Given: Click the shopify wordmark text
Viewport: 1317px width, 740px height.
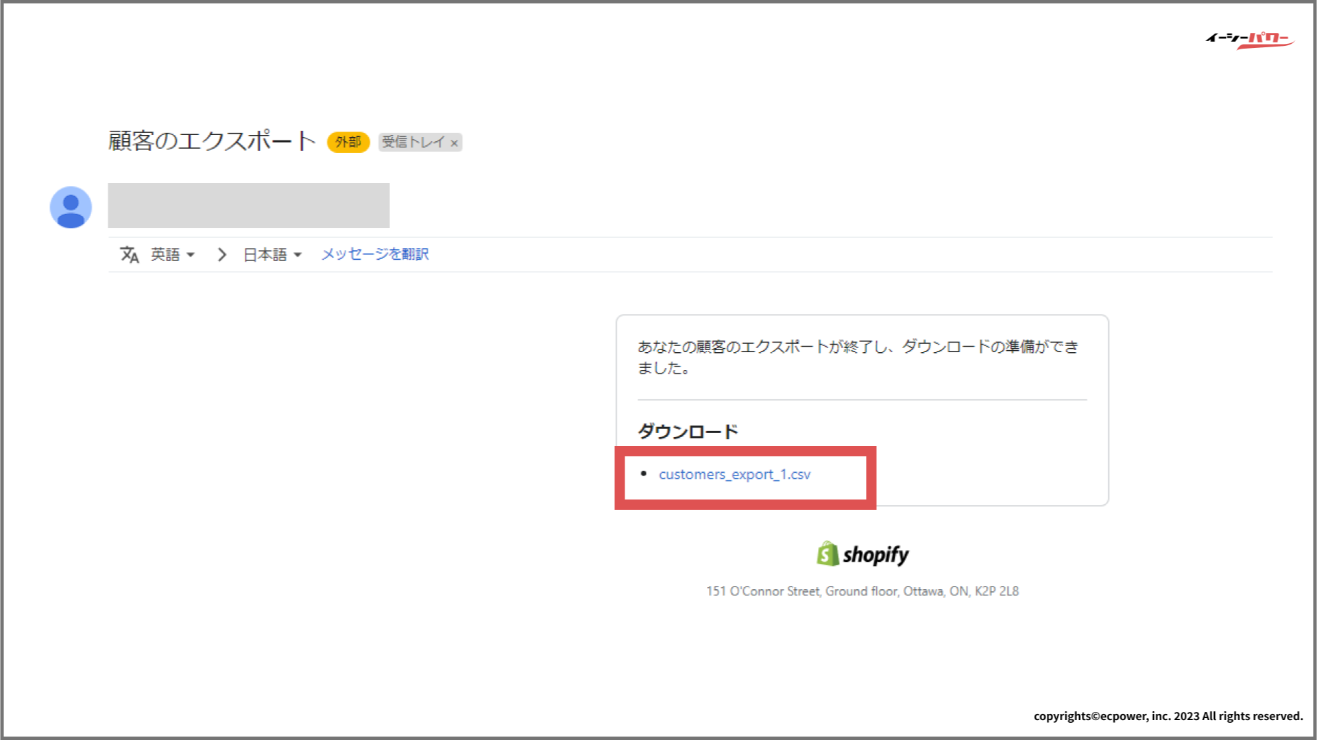Looking at the screenshot, I should coord(875,554).
